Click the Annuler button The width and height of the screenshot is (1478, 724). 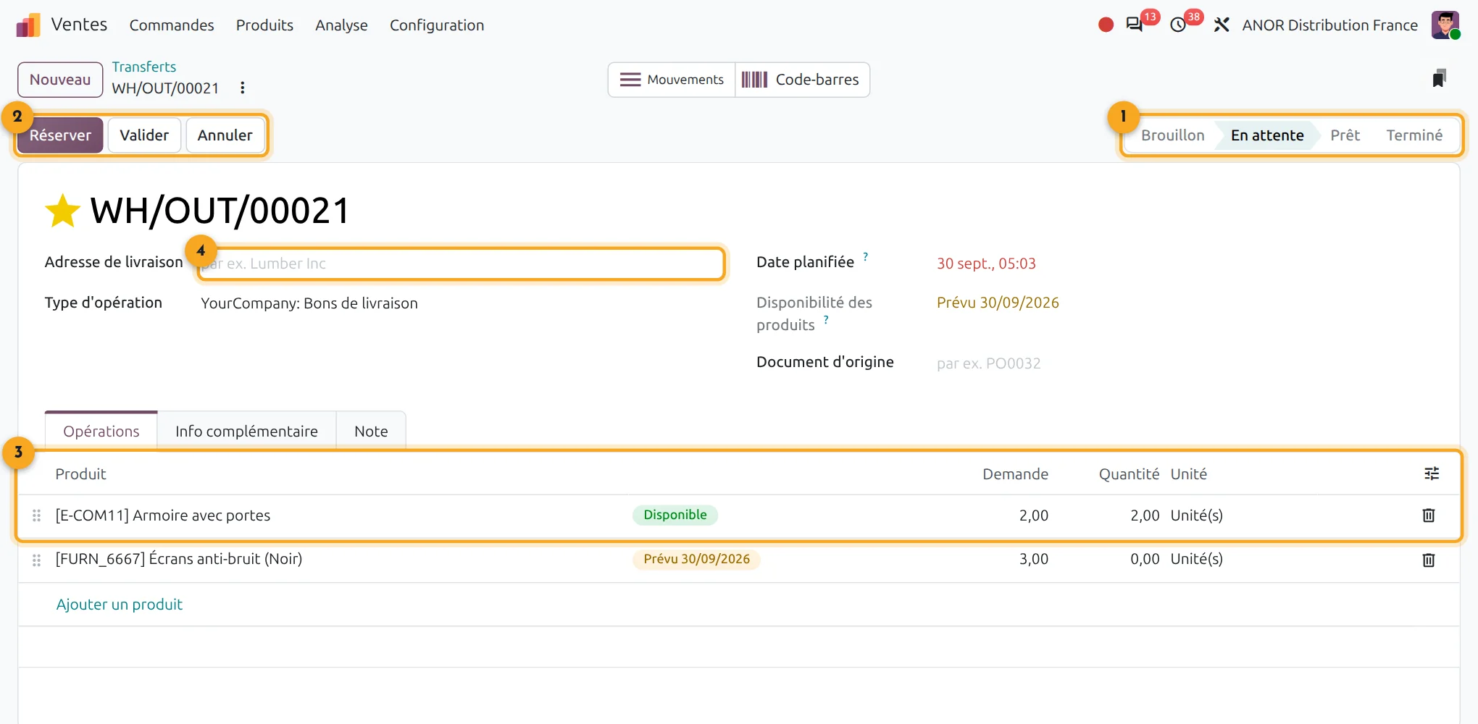[225, 135]
